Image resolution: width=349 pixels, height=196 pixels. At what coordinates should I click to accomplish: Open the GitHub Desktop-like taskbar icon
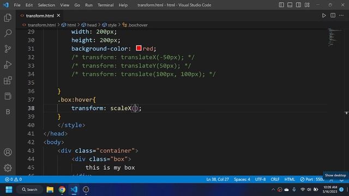(x=86, y=189)
